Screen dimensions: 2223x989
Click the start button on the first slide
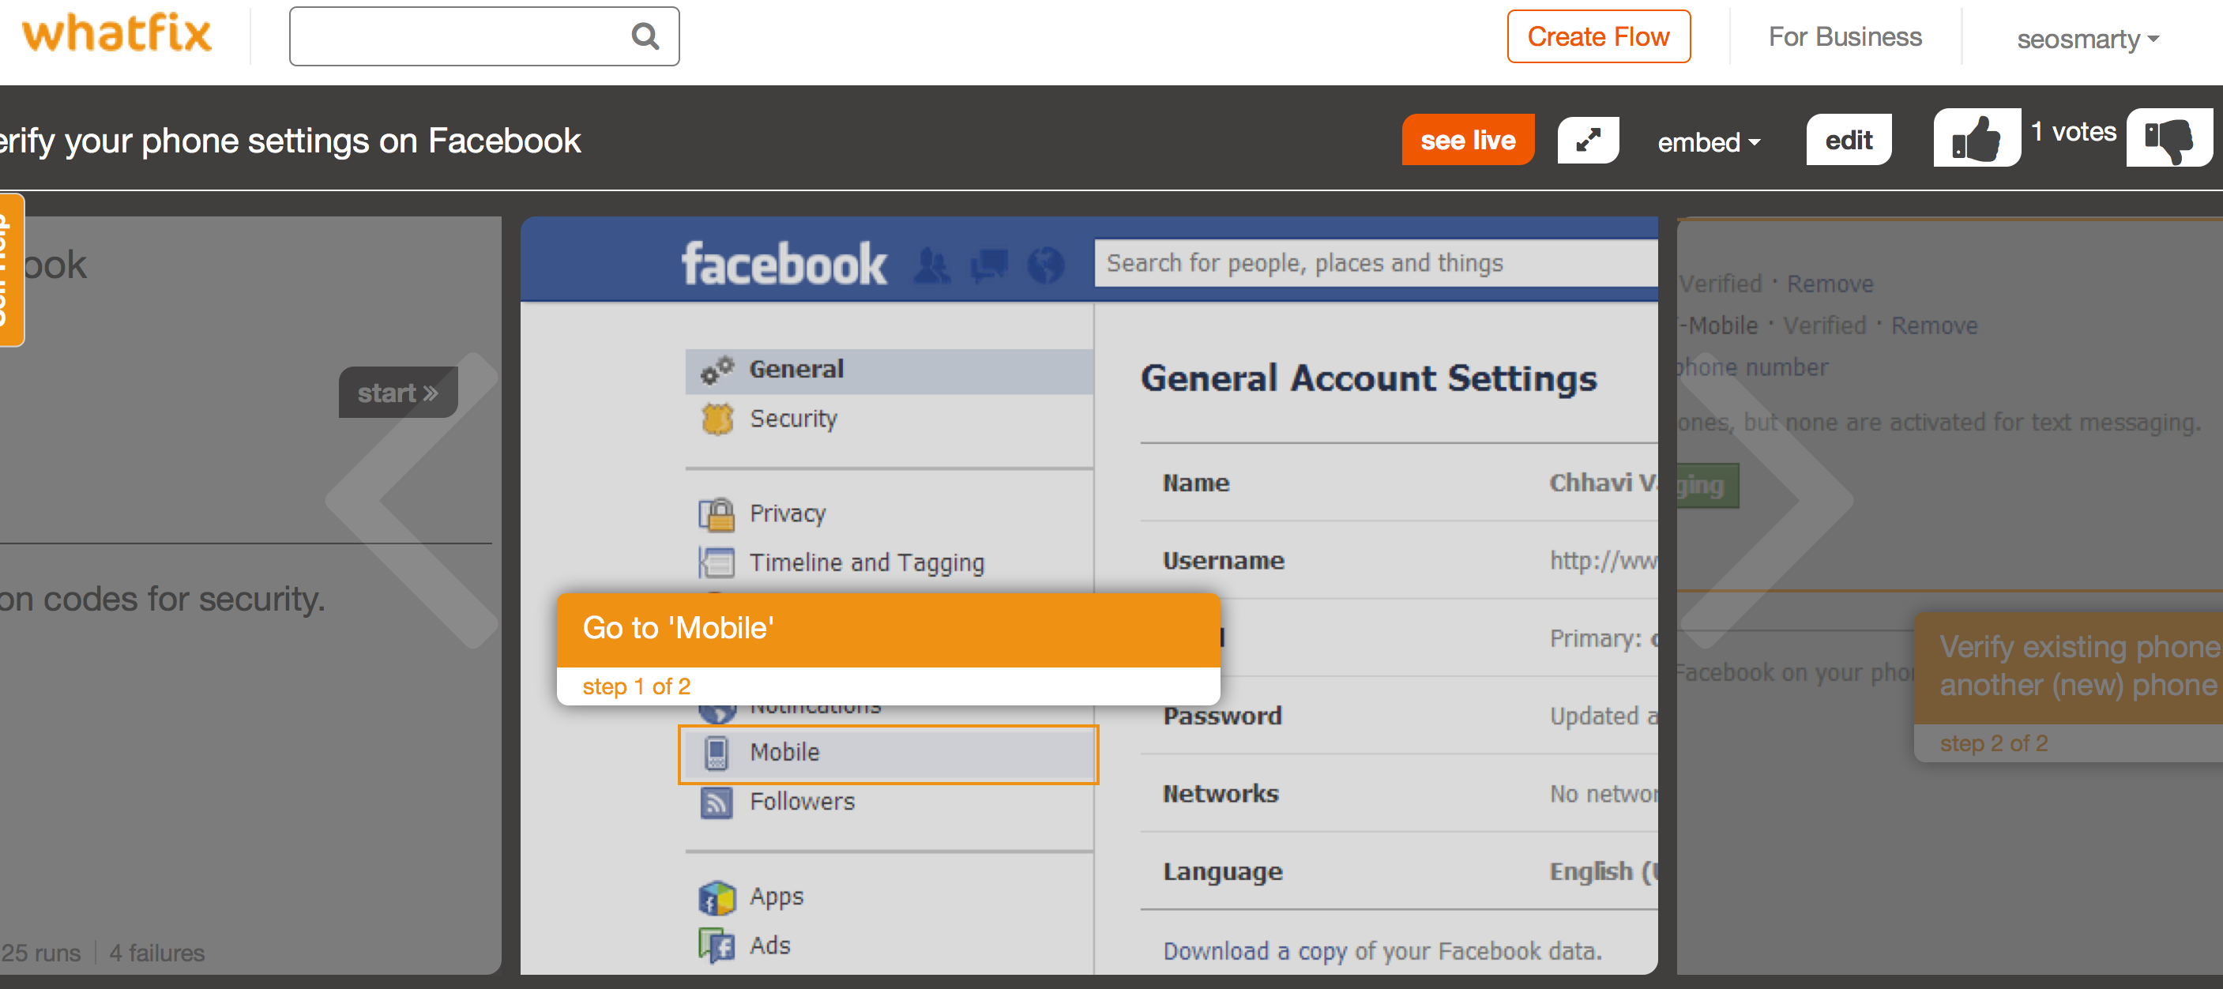pyautogui.click(x=398, y=393)
